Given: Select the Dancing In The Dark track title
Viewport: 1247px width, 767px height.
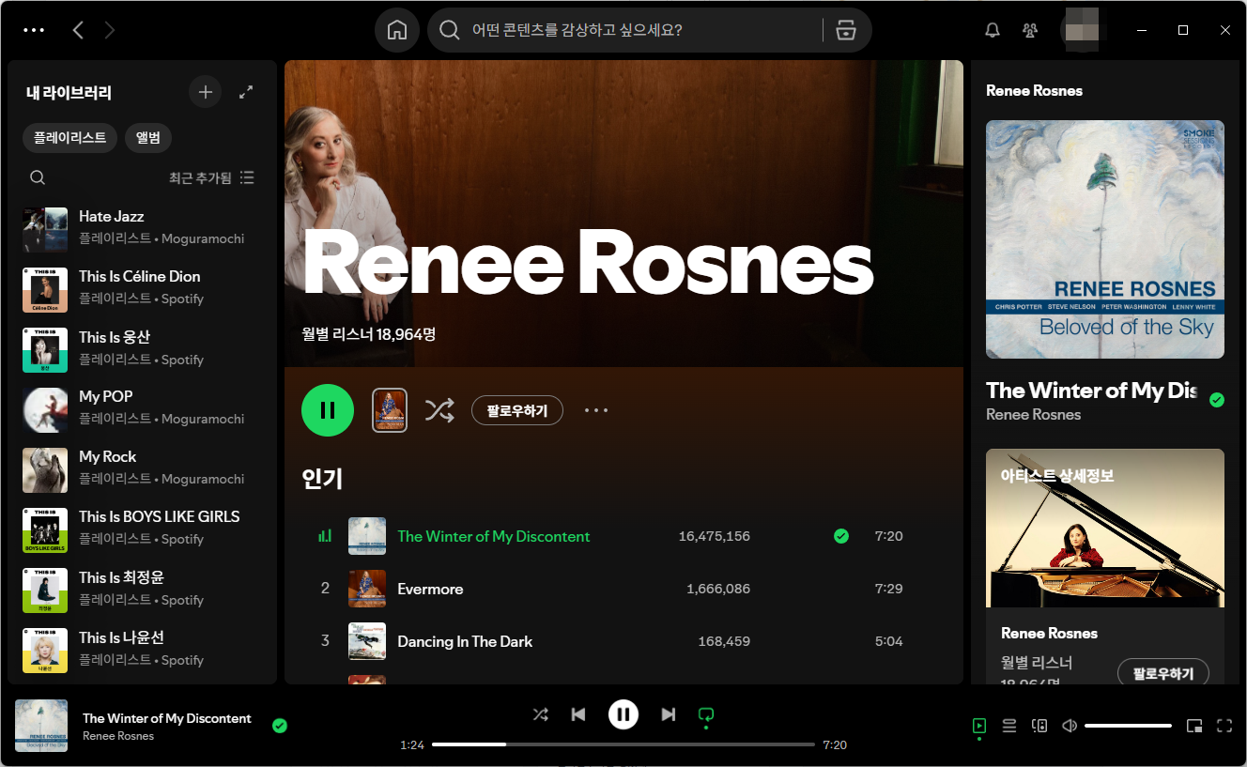Looking at the screenshot, I should tap(465, 641).
